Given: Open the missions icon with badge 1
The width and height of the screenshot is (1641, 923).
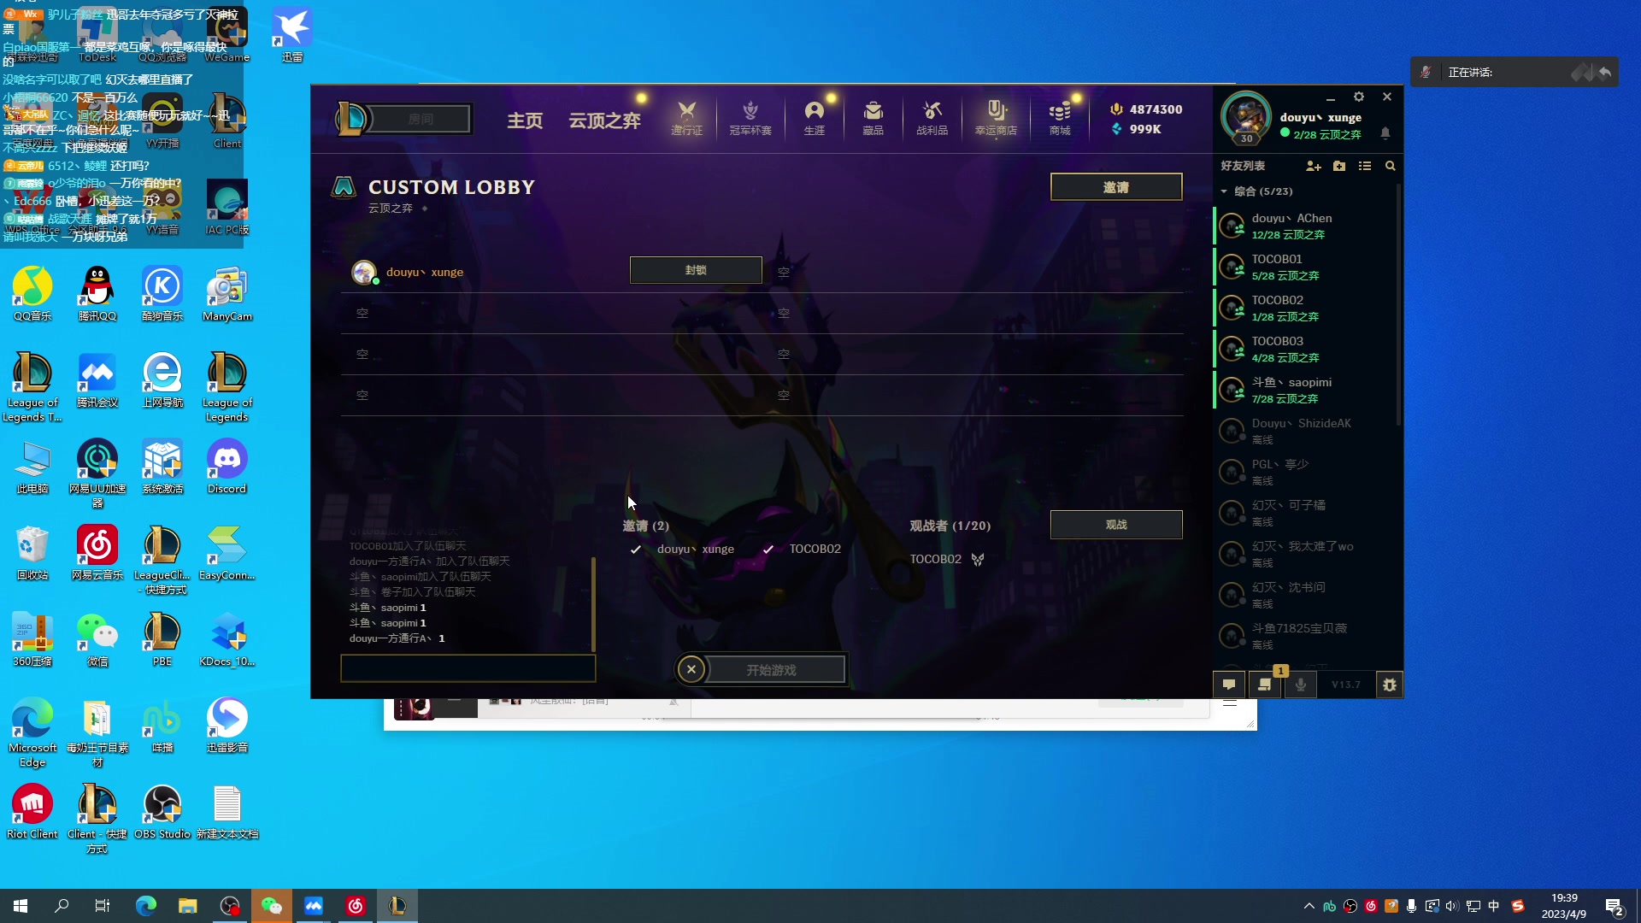Looking at the screenshot, I should point(1265,685).
